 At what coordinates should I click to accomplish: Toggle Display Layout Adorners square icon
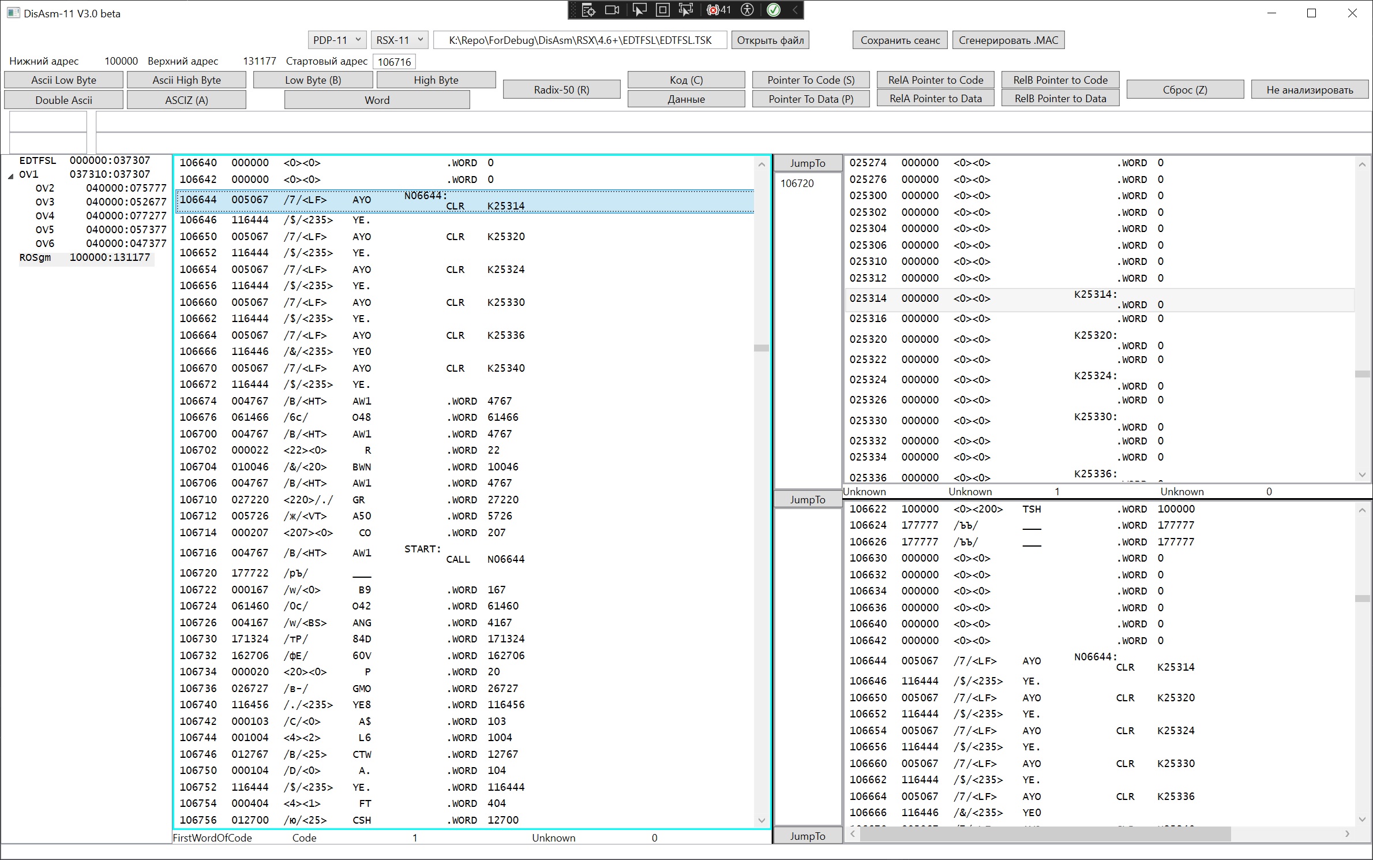coord(663,10)
